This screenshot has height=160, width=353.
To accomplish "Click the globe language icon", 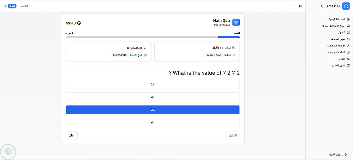I will 5,6.
